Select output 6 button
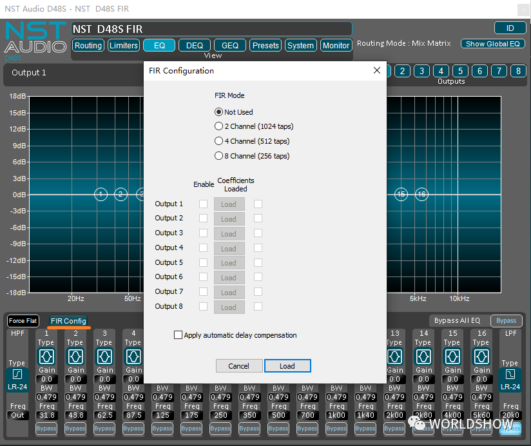The image size is (531, 446). [x=479, y=71]
